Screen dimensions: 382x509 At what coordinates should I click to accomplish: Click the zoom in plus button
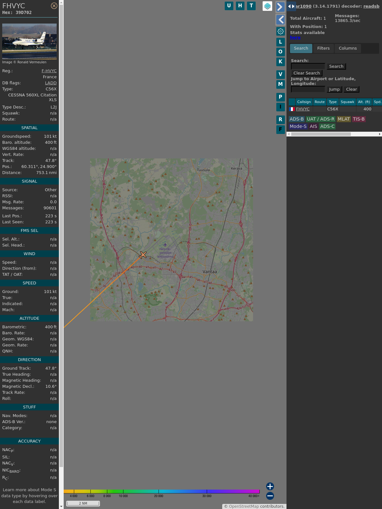(270, 486)
